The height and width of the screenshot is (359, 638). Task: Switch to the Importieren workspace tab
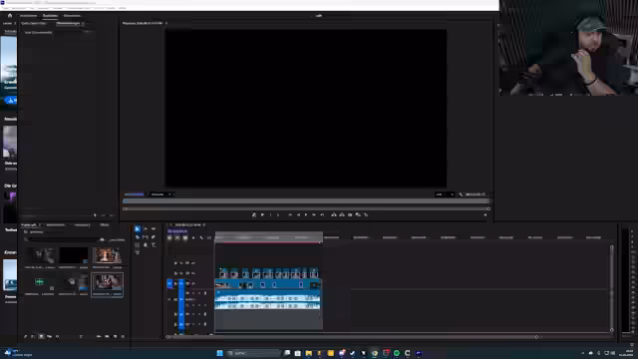[29, 16]
